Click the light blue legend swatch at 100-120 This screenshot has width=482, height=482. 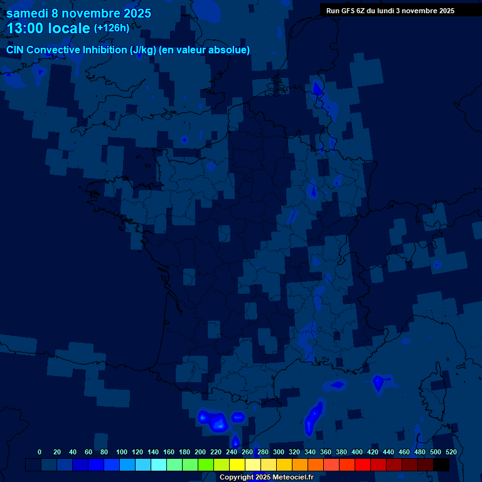(x=127, y=464)
